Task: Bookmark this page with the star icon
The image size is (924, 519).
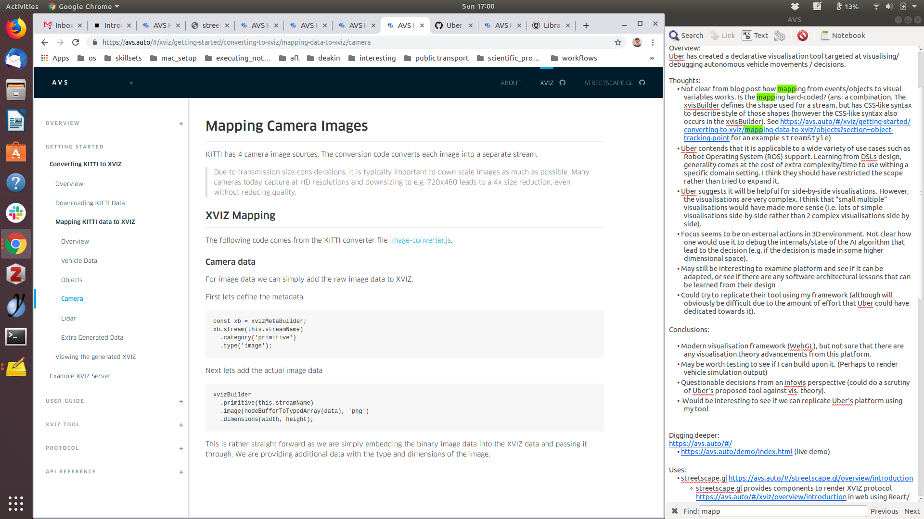Action: coord(618,42)
